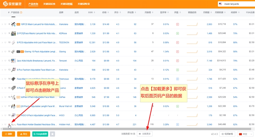Open the 视频教程 video tutorial button

click(x=227, y=134)
